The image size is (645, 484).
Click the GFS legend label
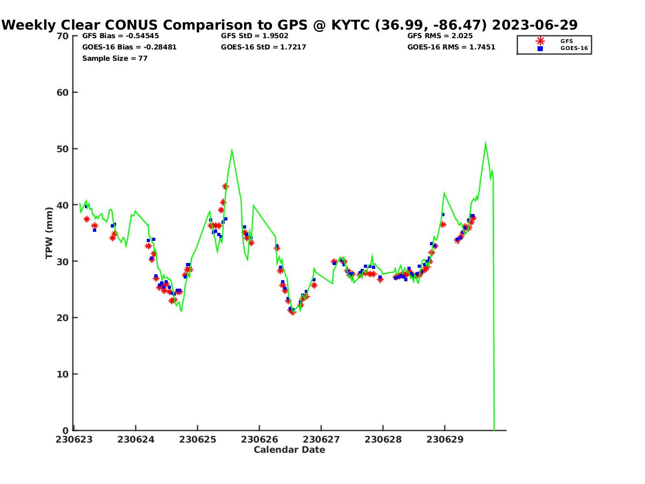click(x=567, y=41)
